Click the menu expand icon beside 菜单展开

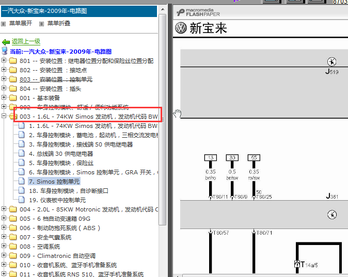[3, 24]
